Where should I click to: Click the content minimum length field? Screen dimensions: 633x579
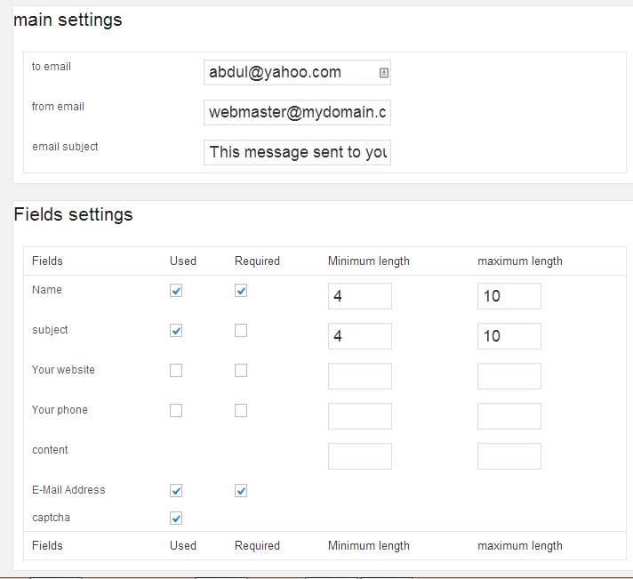point(360,456)
